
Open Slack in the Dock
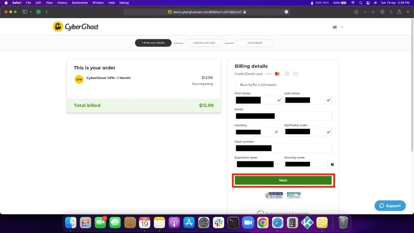tap(219, 223)
